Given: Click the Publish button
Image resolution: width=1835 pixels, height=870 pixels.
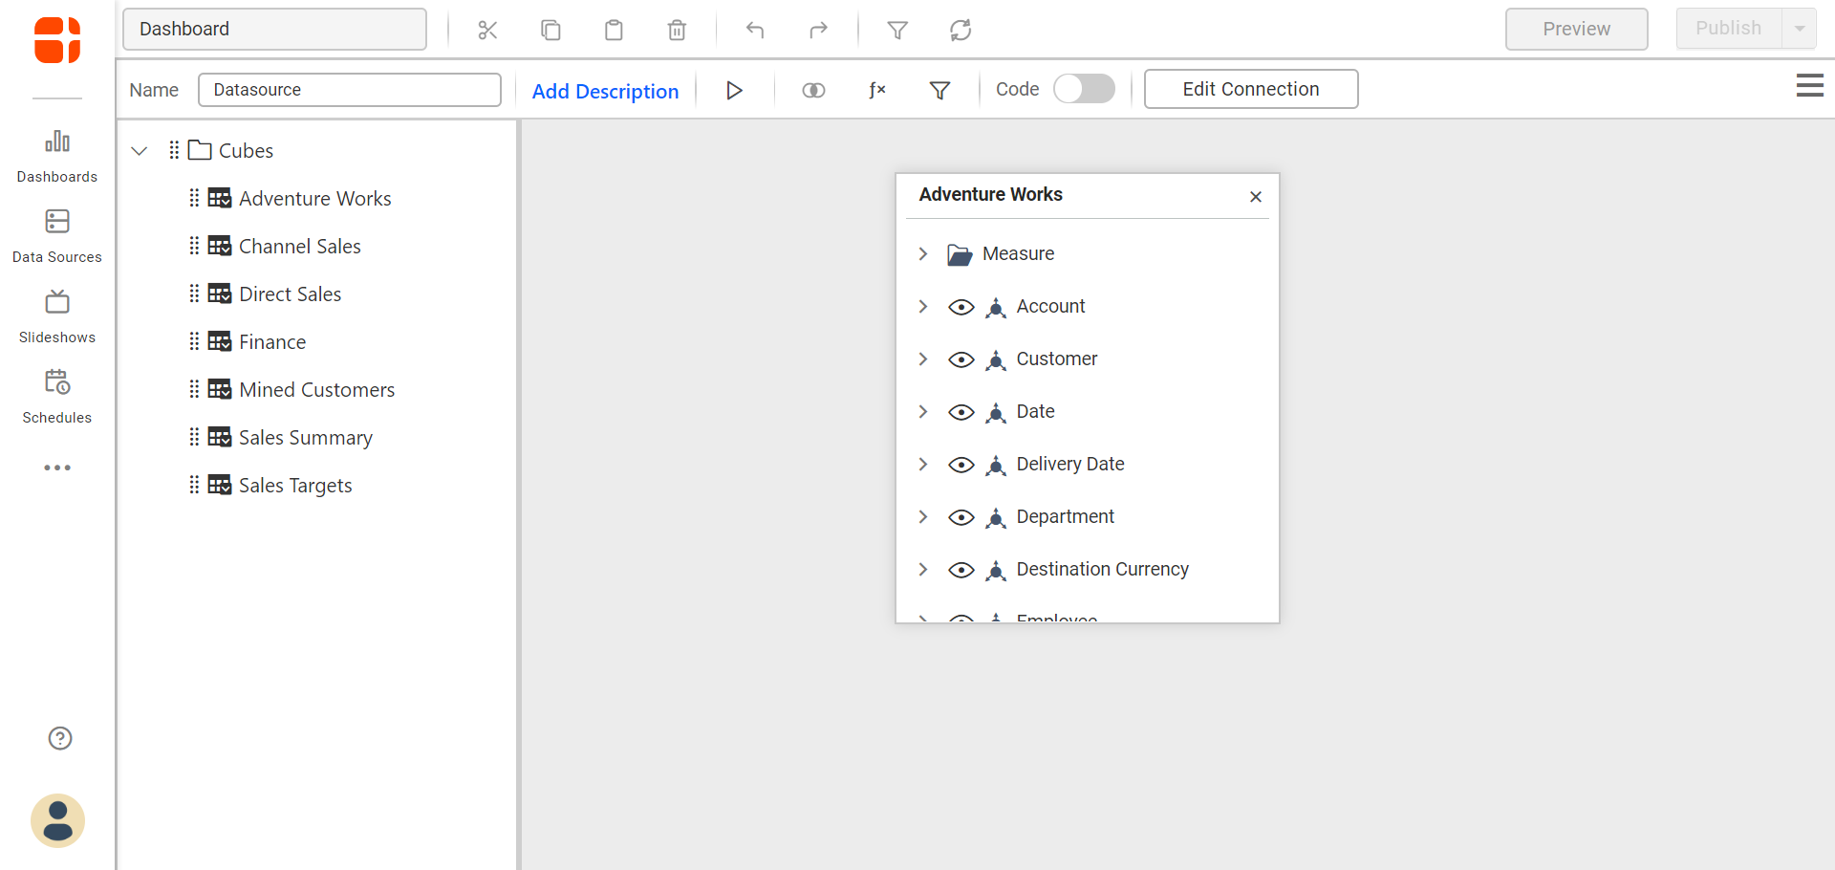Looking at the screenshot, I should (1728, 29).
